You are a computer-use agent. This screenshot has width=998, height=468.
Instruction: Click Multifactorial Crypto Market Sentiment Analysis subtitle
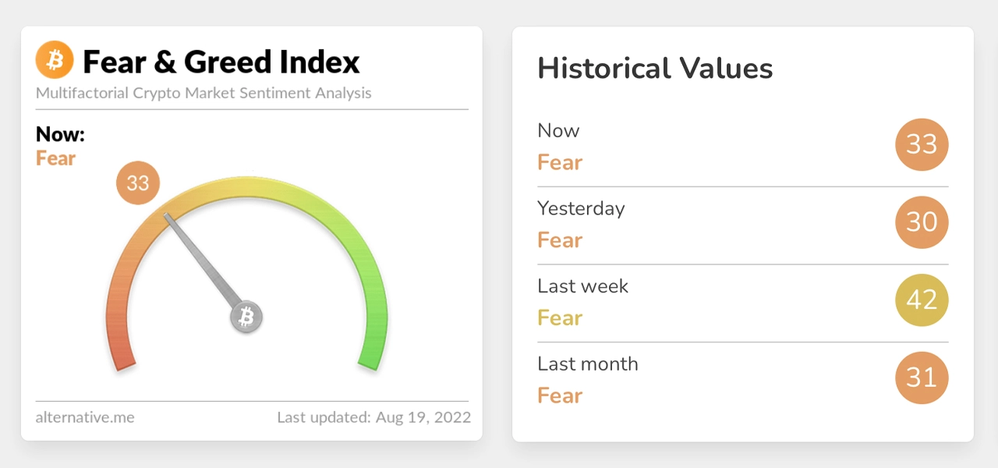pos(203,94)
